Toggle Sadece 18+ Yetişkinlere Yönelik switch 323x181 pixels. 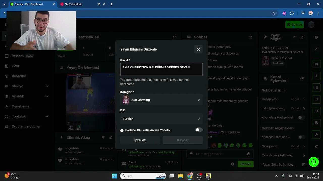click(x=199, y=130)
